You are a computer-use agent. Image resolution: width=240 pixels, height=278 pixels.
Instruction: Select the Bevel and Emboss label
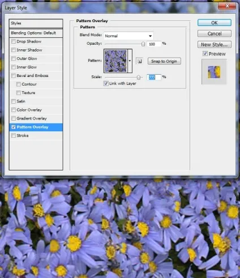click(32, 75)
